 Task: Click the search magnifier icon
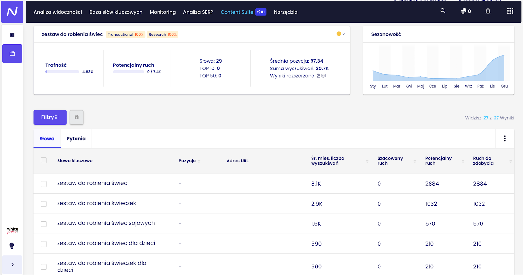click(x=443, y=11)
